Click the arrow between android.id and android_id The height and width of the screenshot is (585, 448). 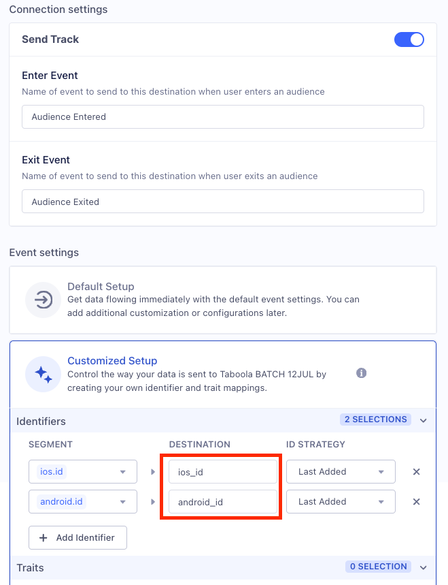tap(152, 501)
